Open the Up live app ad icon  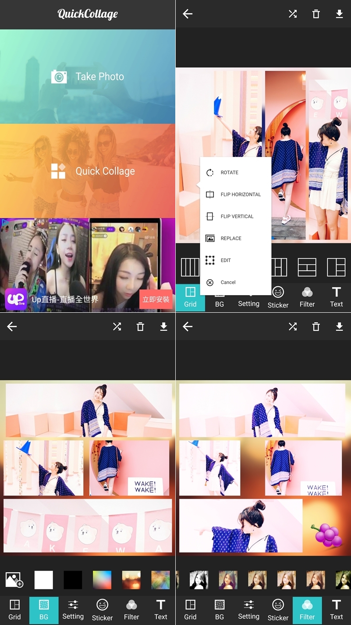point(16,299)
